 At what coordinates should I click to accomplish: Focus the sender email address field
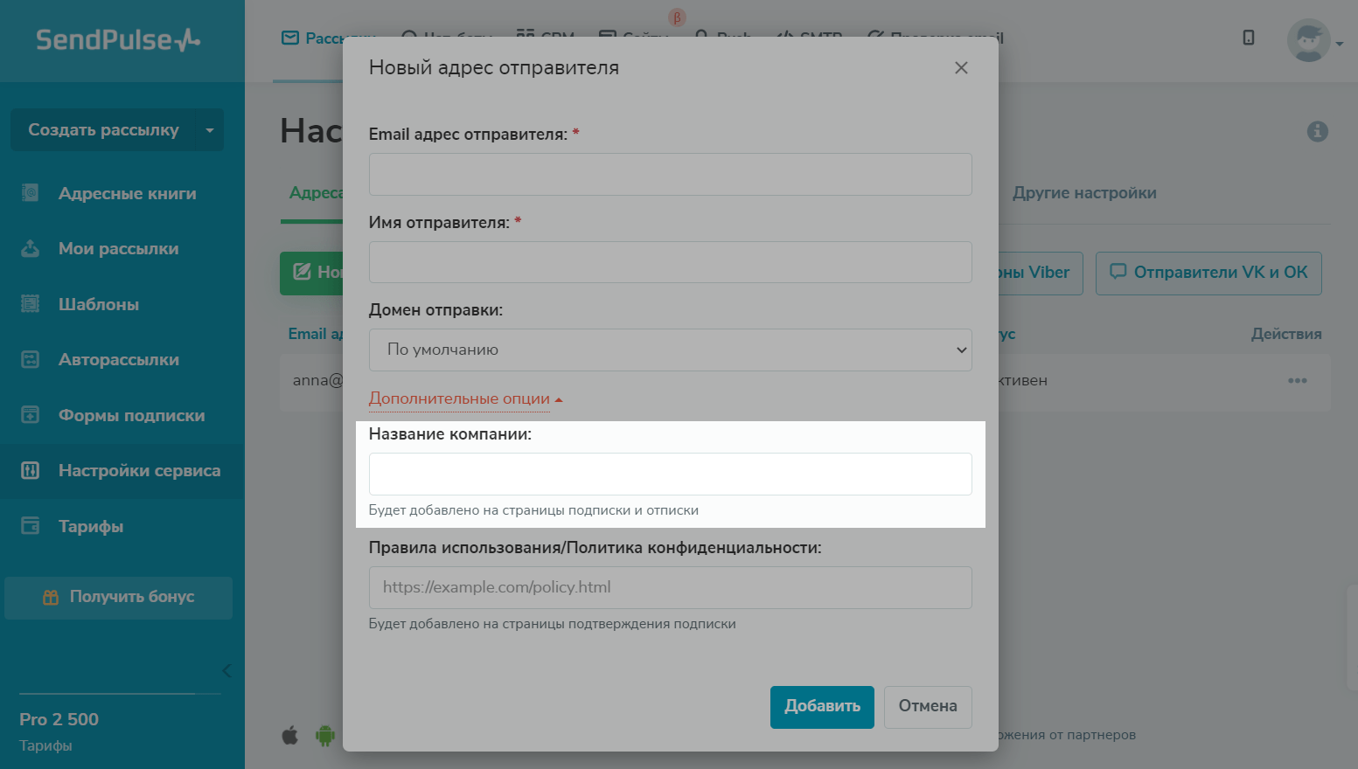click(670, 175)
